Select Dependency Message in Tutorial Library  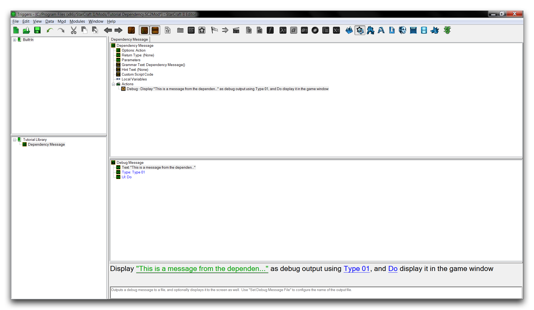pyautogui.click(x=46, y=145)
